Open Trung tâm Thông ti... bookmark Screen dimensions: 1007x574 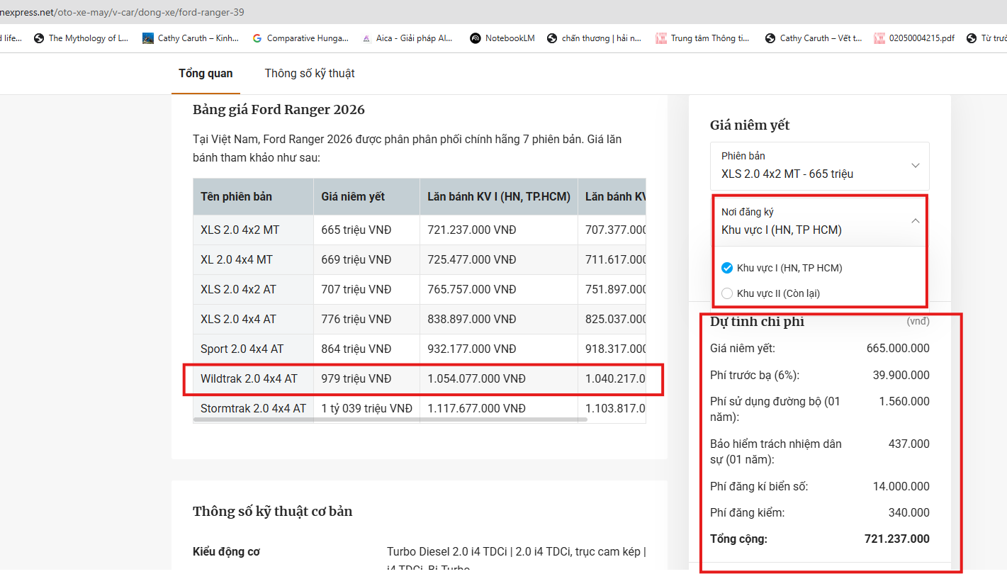click(x=702, y=38)
